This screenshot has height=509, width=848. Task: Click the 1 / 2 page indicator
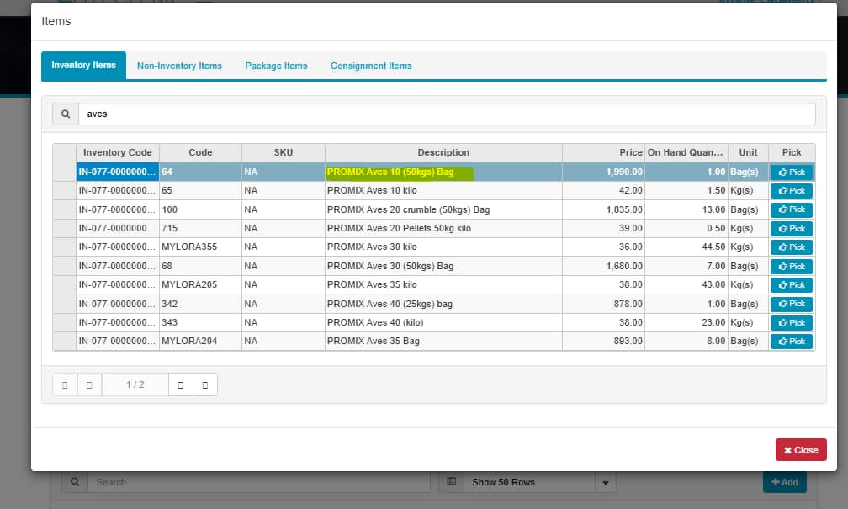tap(135, 385)
